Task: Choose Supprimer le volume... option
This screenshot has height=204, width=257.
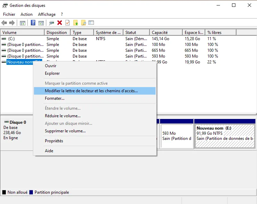Action: 95,131
